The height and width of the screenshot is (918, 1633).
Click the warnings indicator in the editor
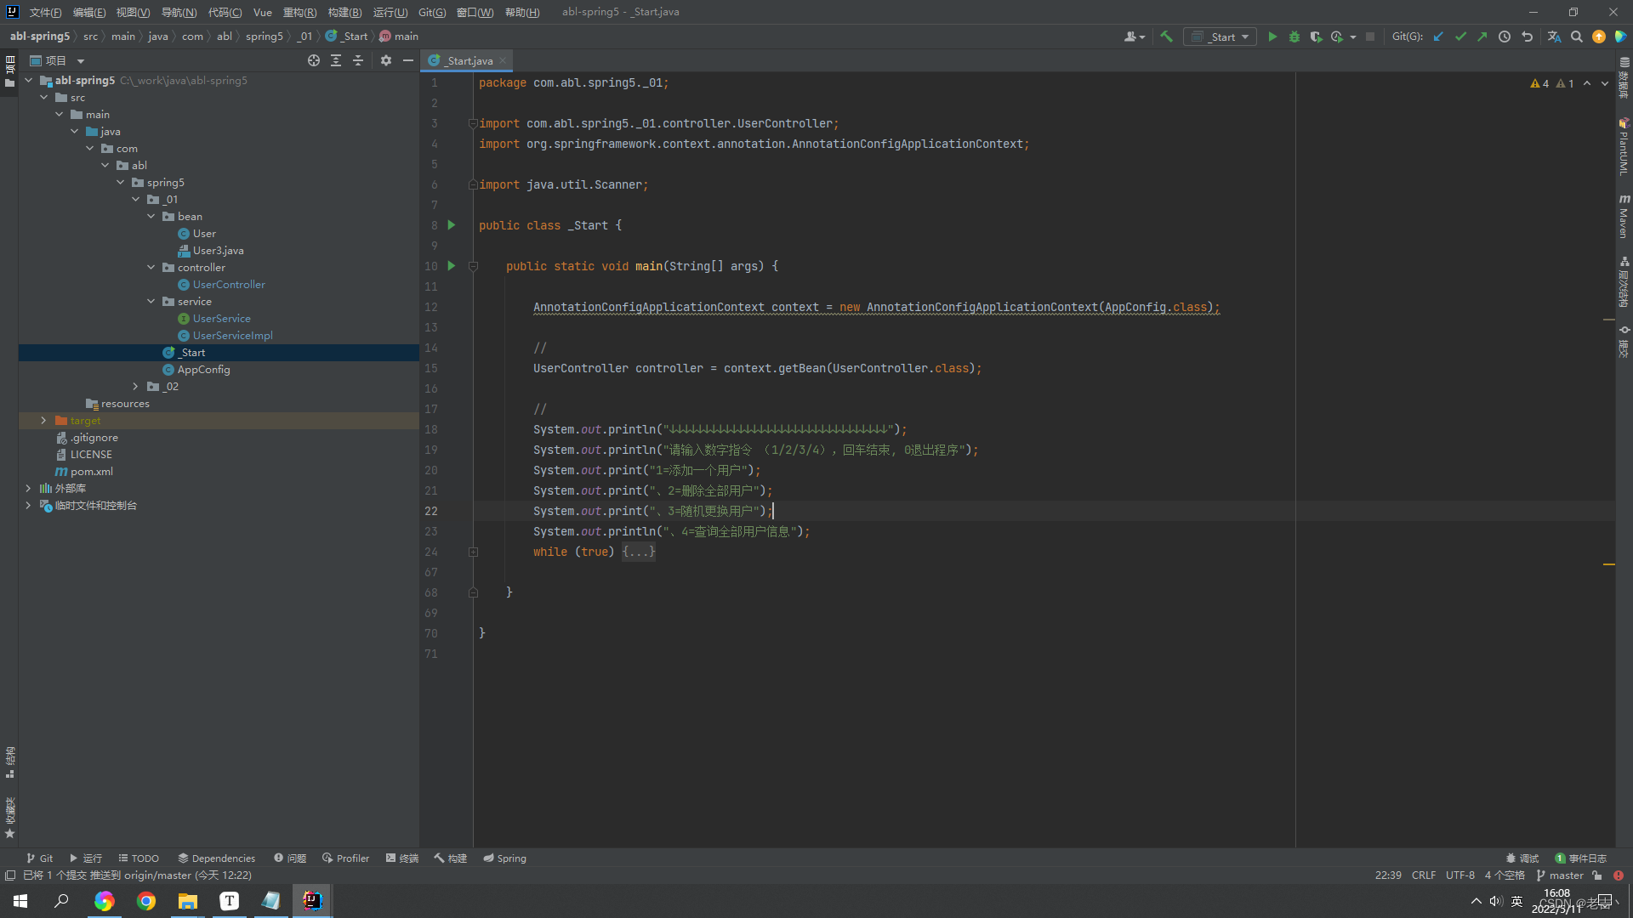pyautogui.click(x=1552, y=83)
